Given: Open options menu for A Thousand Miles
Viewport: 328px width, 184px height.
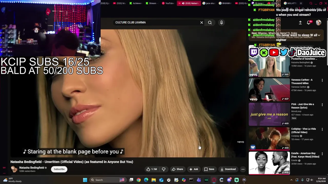Looking at the screenshot, I should (322, 80).
